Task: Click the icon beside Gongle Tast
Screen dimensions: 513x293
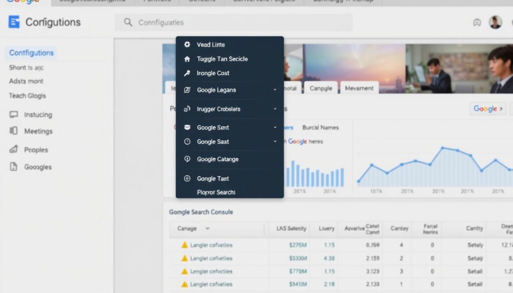Action: [x=187, y=178]
